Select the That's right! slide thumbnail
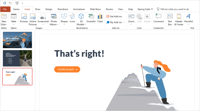Image resolution: width=200 pixels, height=111 pixels. tap(17, 77)
